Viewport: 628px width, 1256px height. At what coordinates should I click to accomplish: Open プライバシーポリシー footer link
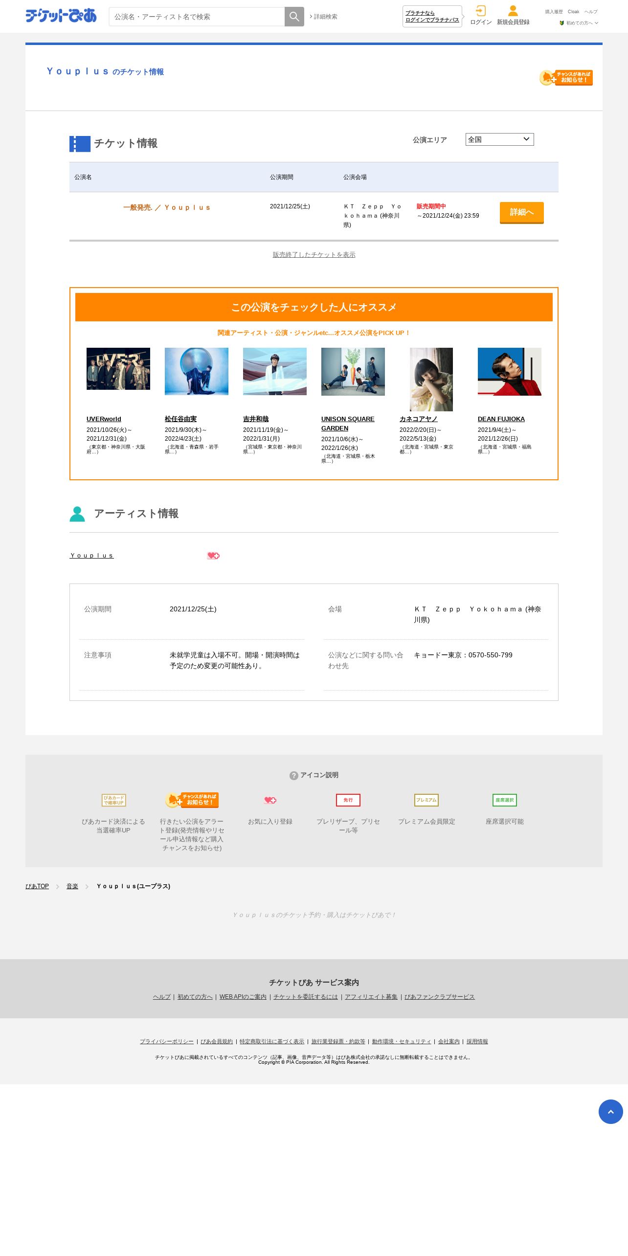click(x=167, y=1042)
